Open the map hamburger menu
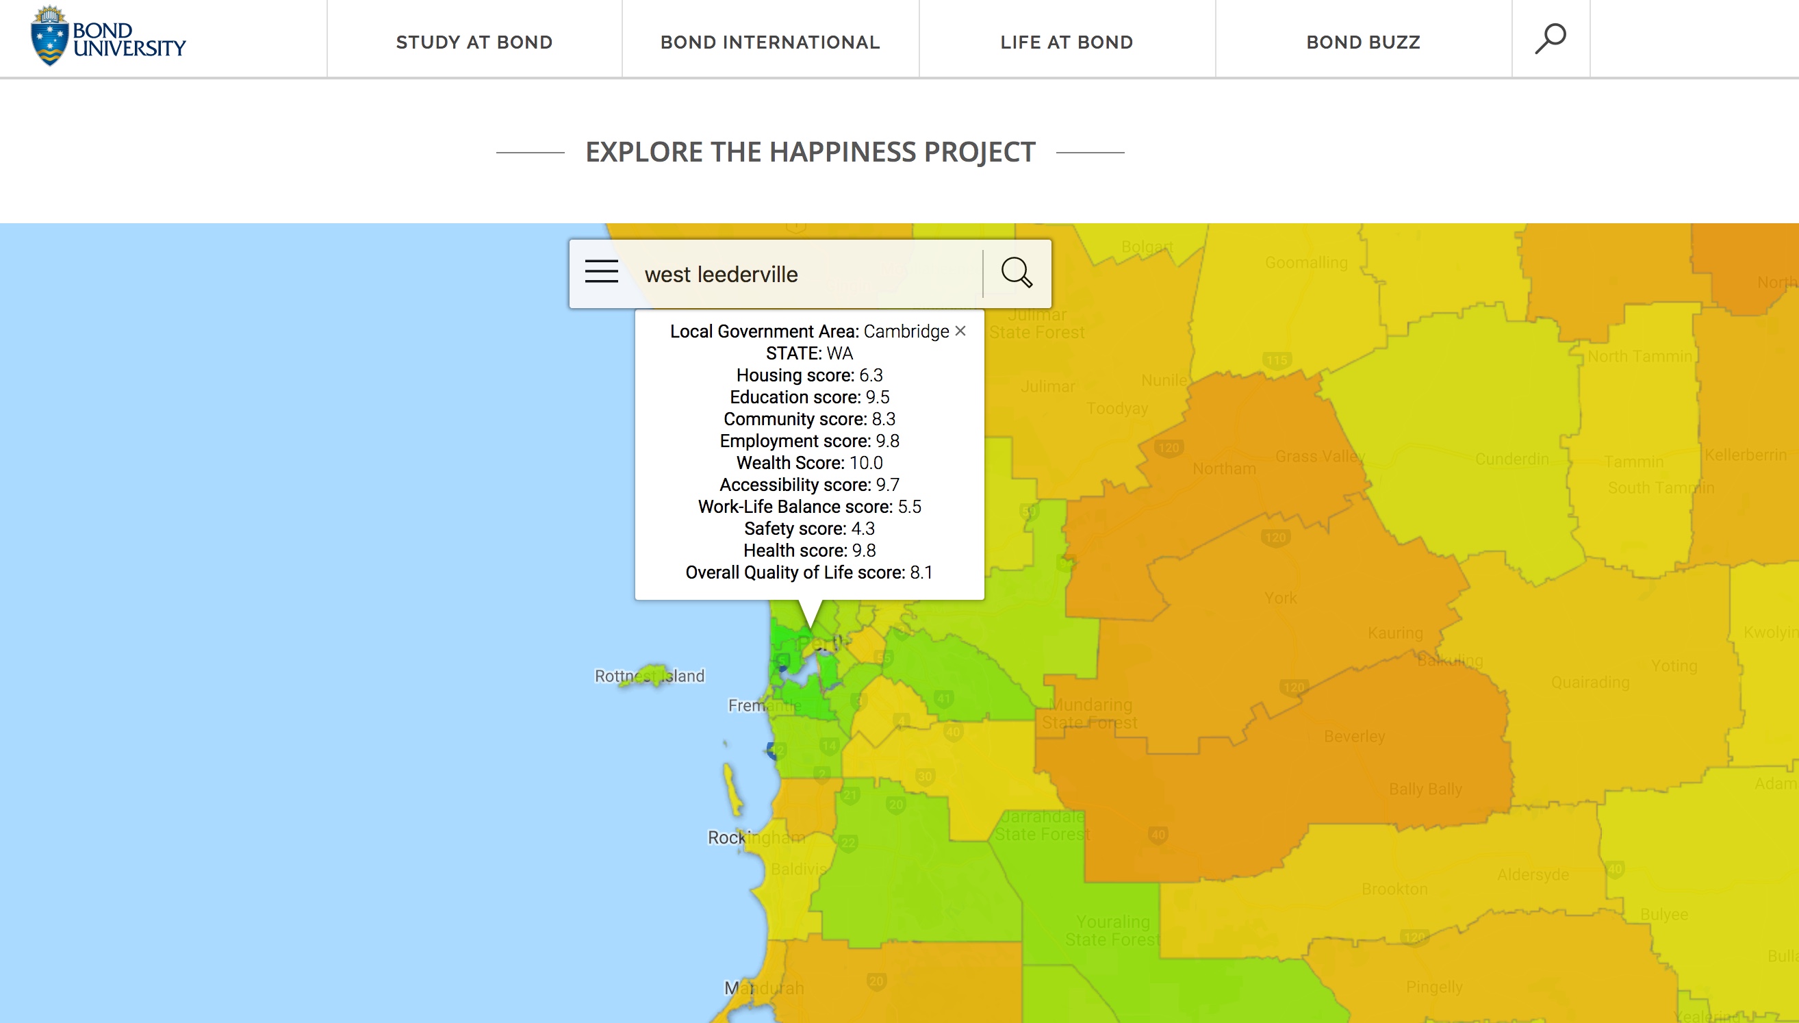The height and width of the screenshot is (1023, 1799). 601,272
